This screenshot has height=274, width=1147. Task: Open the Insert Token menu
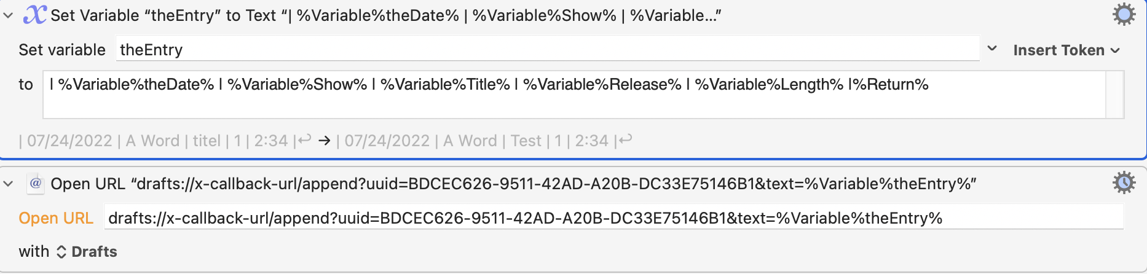1066,50
